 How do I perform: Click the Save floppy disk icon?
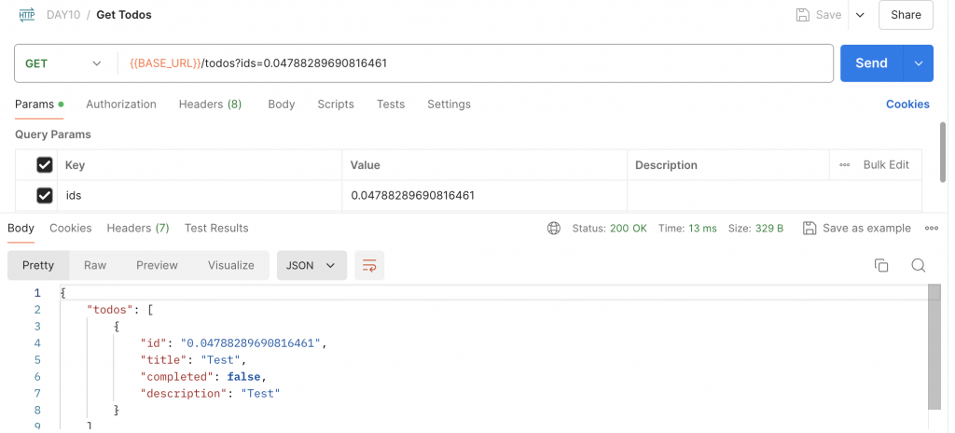(803, 15)
